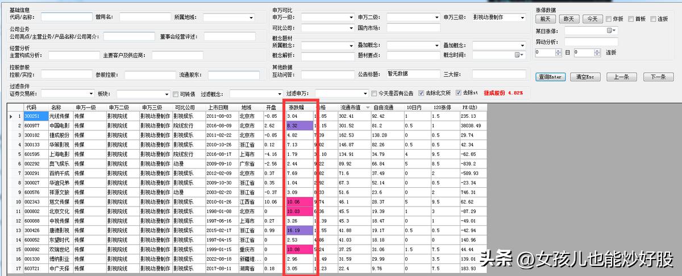
Task: Sort by the 上市日期 column header
Action: pyautogui.click(x=222, y=107)
